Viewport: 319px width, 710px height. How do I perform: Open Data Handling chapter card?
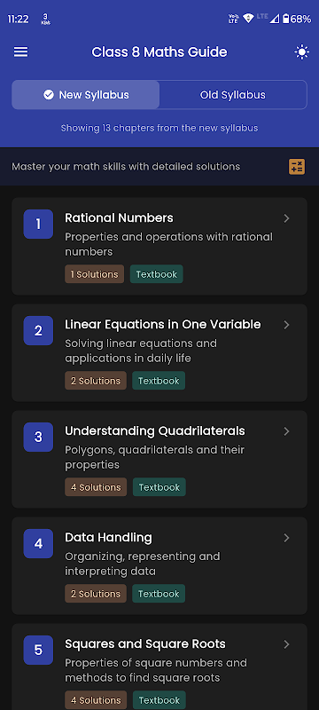click(159, 565)
